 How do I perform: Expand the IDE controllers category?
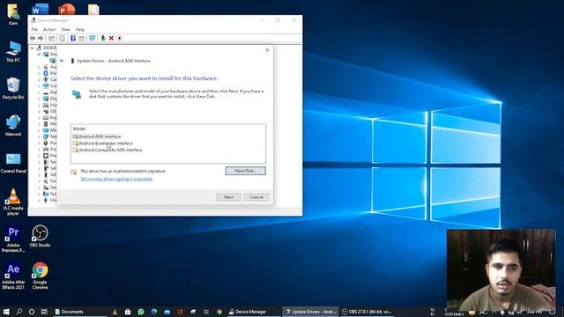[39, 112]
